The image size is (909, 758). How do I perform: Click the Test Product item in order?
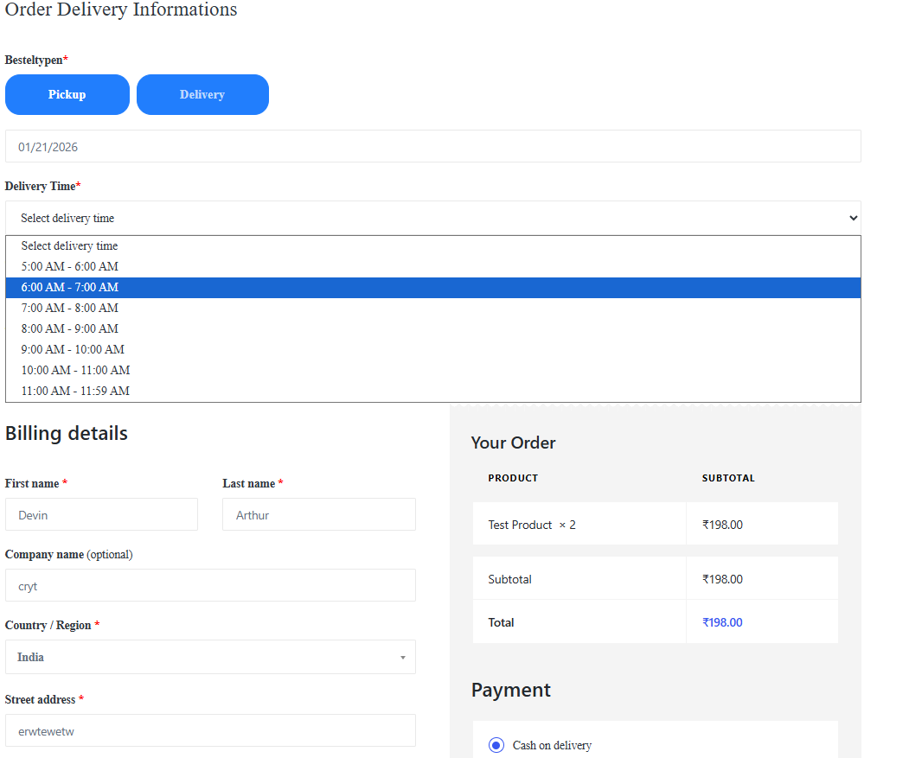[x=520, y=525]
